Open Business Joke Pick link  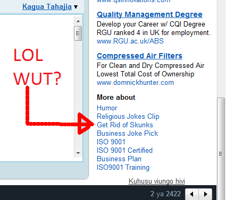coord(127,133)
